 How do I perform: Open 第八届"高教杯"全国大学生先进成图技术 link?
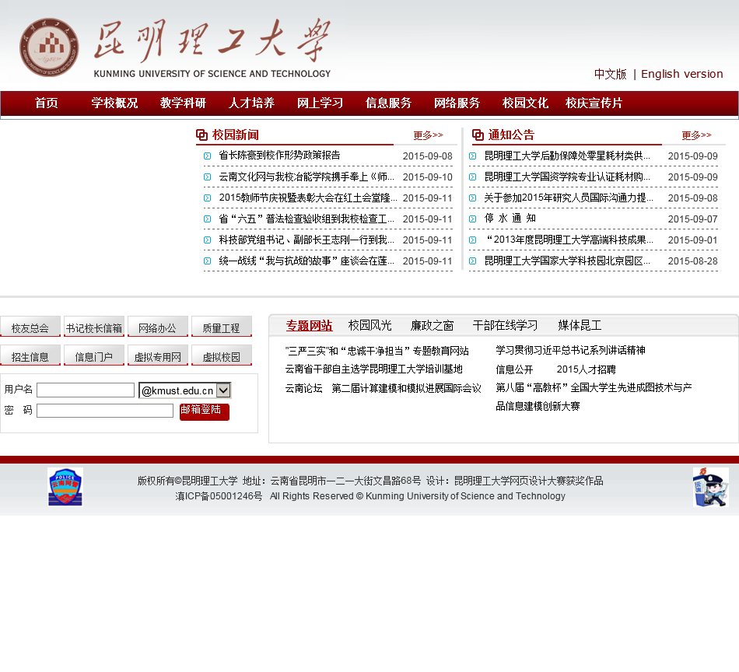(594, 397)
